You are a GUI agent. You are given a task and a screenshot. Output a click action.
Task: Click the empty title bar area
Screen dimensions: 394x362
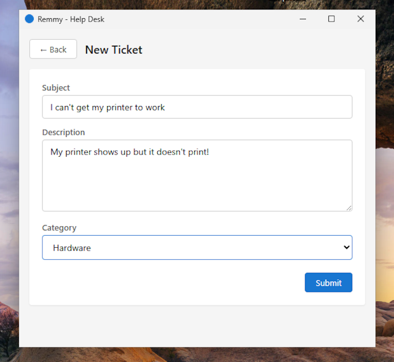(199, 19)
